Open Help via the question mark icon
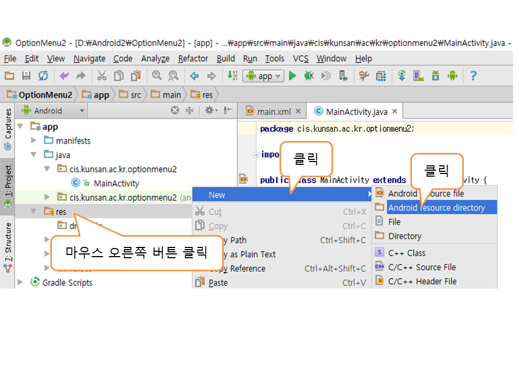 pyautogui.click(x=473, y=76)
